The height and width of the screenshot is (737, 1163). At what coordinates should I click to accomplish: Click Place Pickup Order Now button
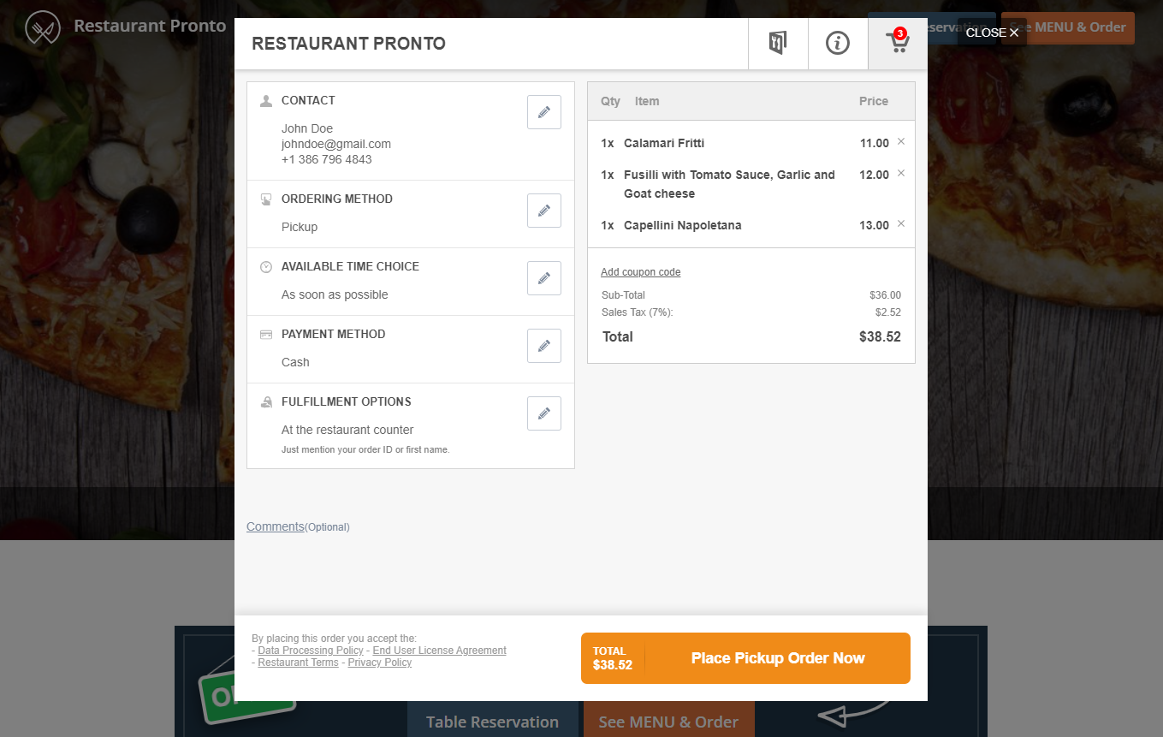pos(745,658)
